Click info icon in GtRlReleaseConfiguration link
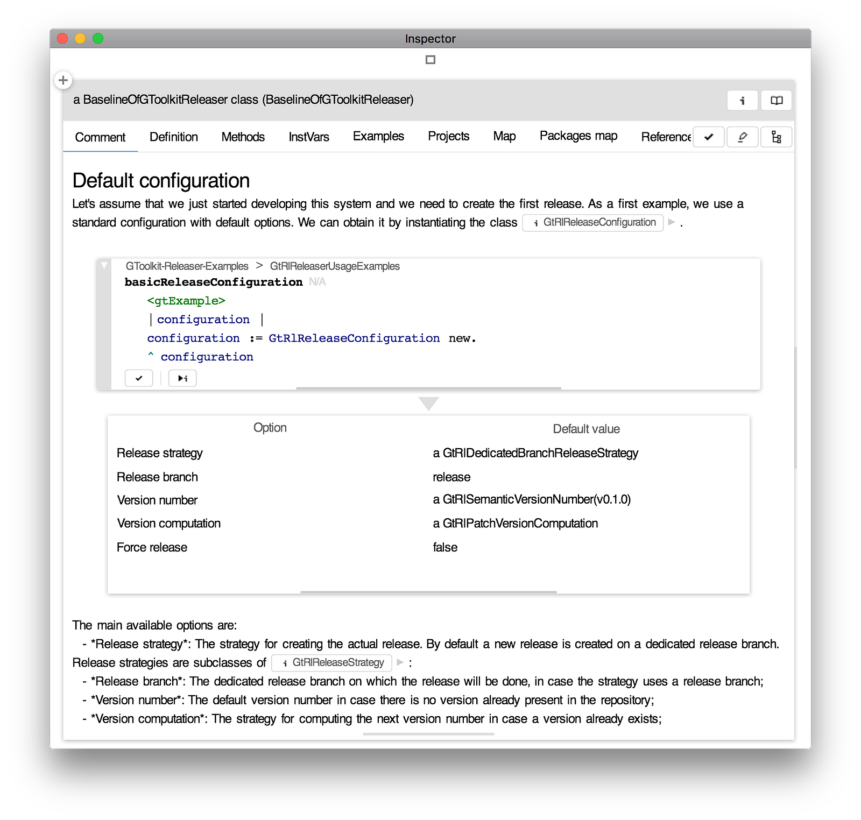 (x=536, y=223)
